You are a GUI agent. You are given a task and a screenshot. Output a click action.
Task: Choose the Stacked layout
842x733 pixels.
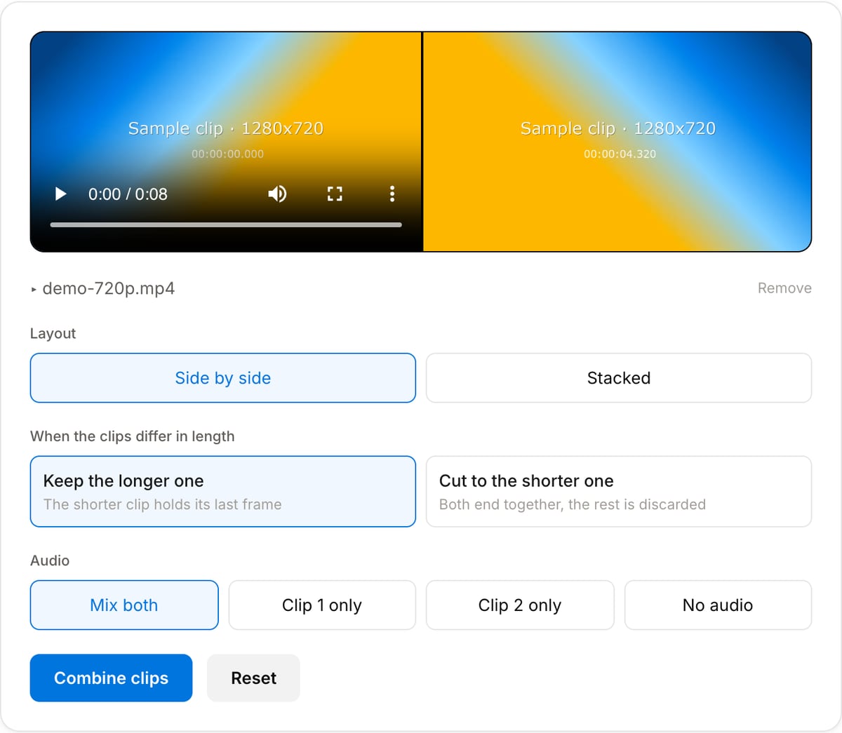(619, 378)
